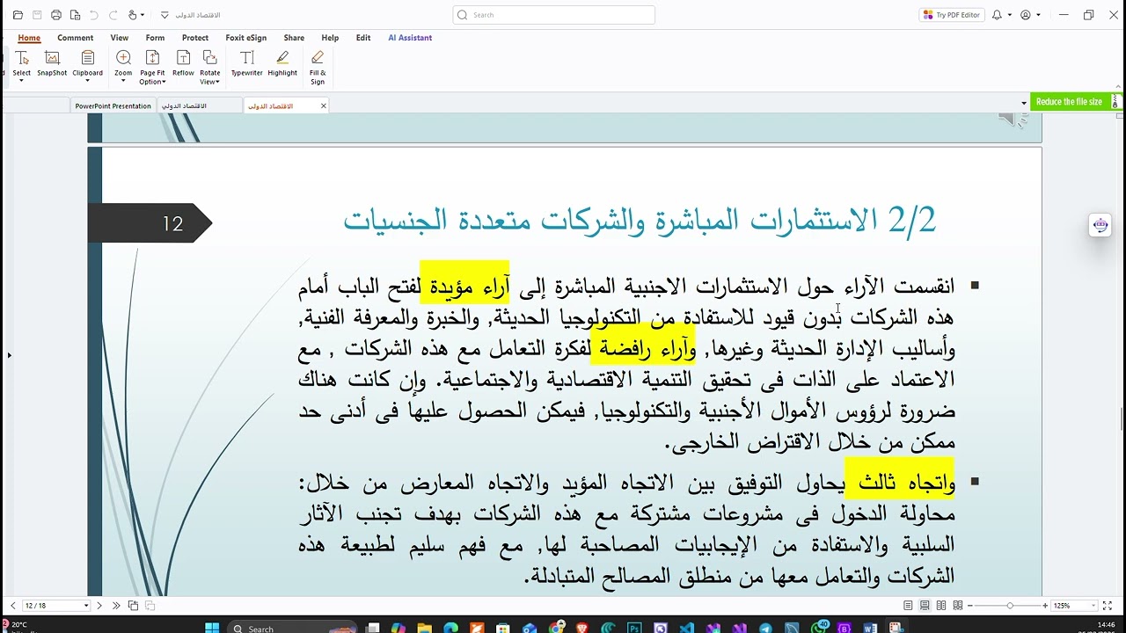Go to previous page arrow

coord(13,606)
